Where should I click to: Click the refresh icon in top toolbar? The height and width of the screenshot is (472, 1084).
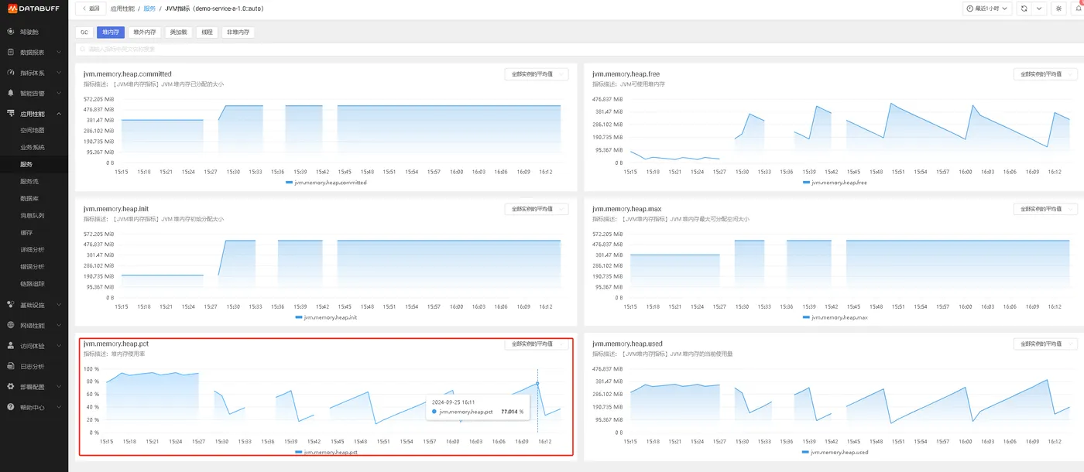click(1024, 9)
